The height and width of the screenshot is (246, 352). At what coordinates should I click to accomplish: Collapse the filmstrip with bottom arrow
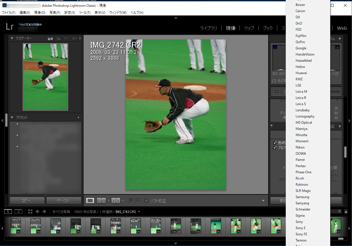[176, 243]
